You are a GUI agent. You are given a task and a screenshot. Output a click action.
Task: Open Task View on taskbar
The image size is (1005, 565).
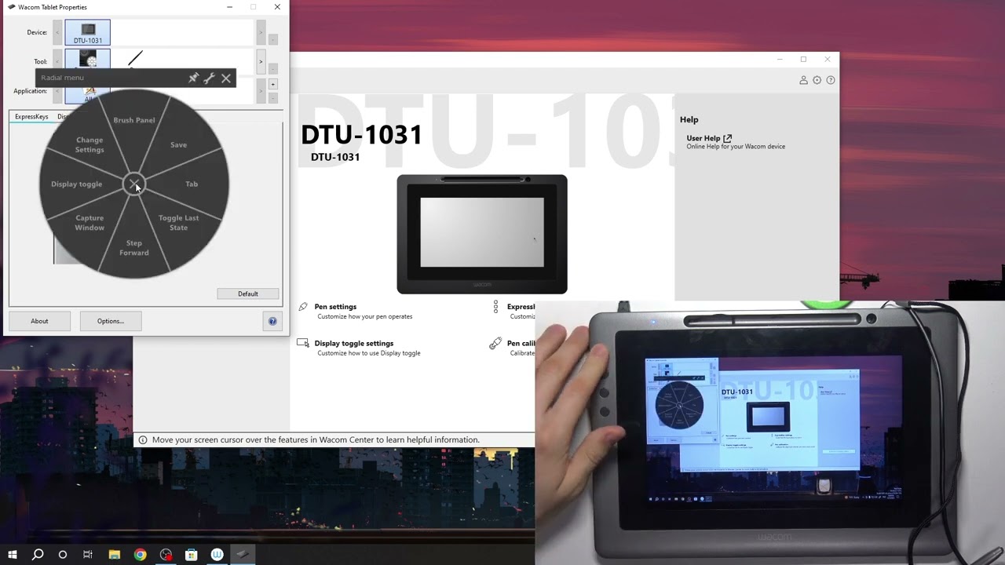pyautogui.click(x=88, y=554)
